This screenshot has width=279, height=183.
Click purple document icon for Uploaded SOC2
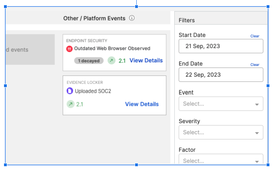click(70, 91)
